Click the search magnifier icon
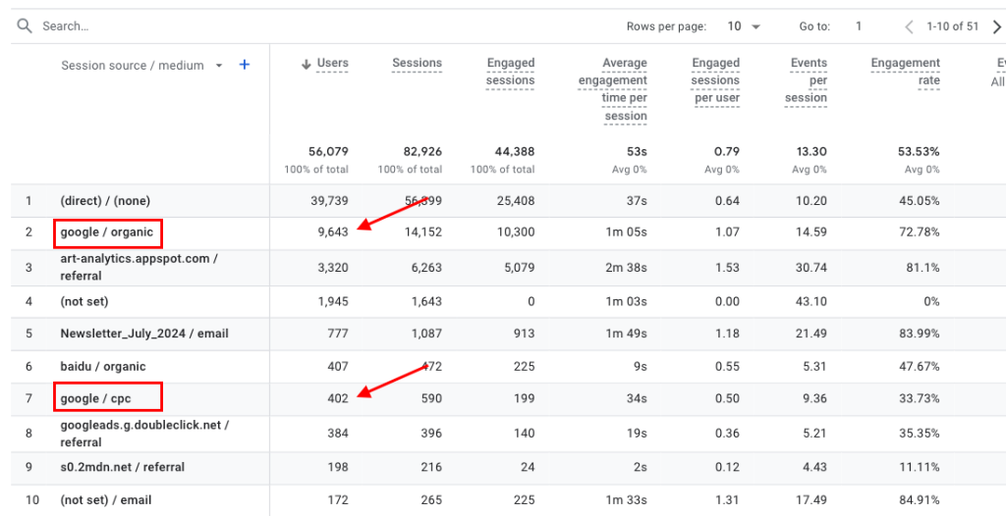1006x516 pixels. (25, 26)
